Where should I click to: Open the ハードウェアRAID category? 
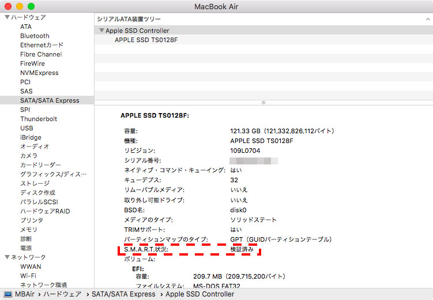point(45,211)
